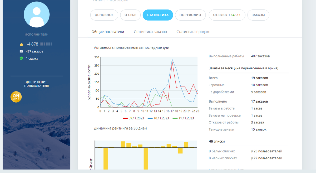Open the ОСНОВНОЕ tab
316x173 pixels.
[x=104, y=15]
